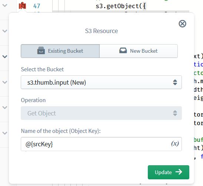Click the Update button
Viewport: 203px width, 186px height.
(x=169, y=172)
